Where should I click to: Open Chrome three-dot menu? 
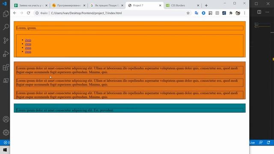pyautogui.click(x=244, y=13)
